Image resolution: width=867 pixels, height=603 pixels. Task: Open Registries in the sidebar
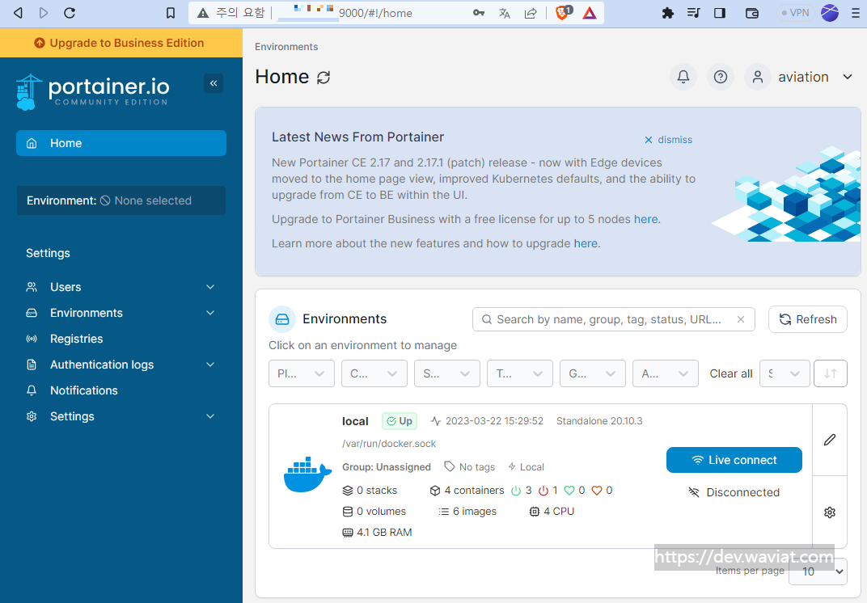point(76,339)
